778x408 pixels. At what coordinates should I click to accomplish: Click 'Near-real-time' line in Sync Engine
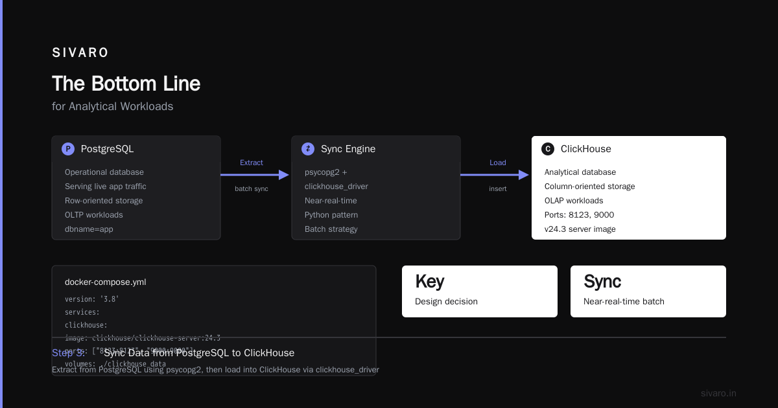(331, 201)
